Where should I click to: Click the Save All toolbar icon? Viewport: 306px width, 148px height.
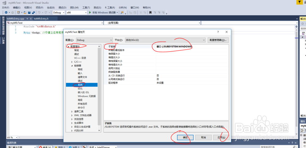[33, 13]
